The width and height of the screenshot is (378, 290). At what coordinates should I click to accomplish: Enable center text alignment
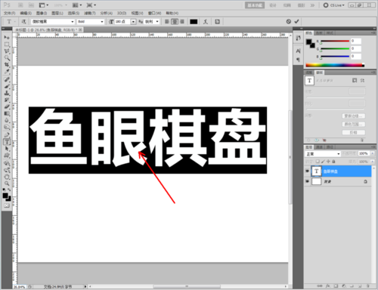175,22
